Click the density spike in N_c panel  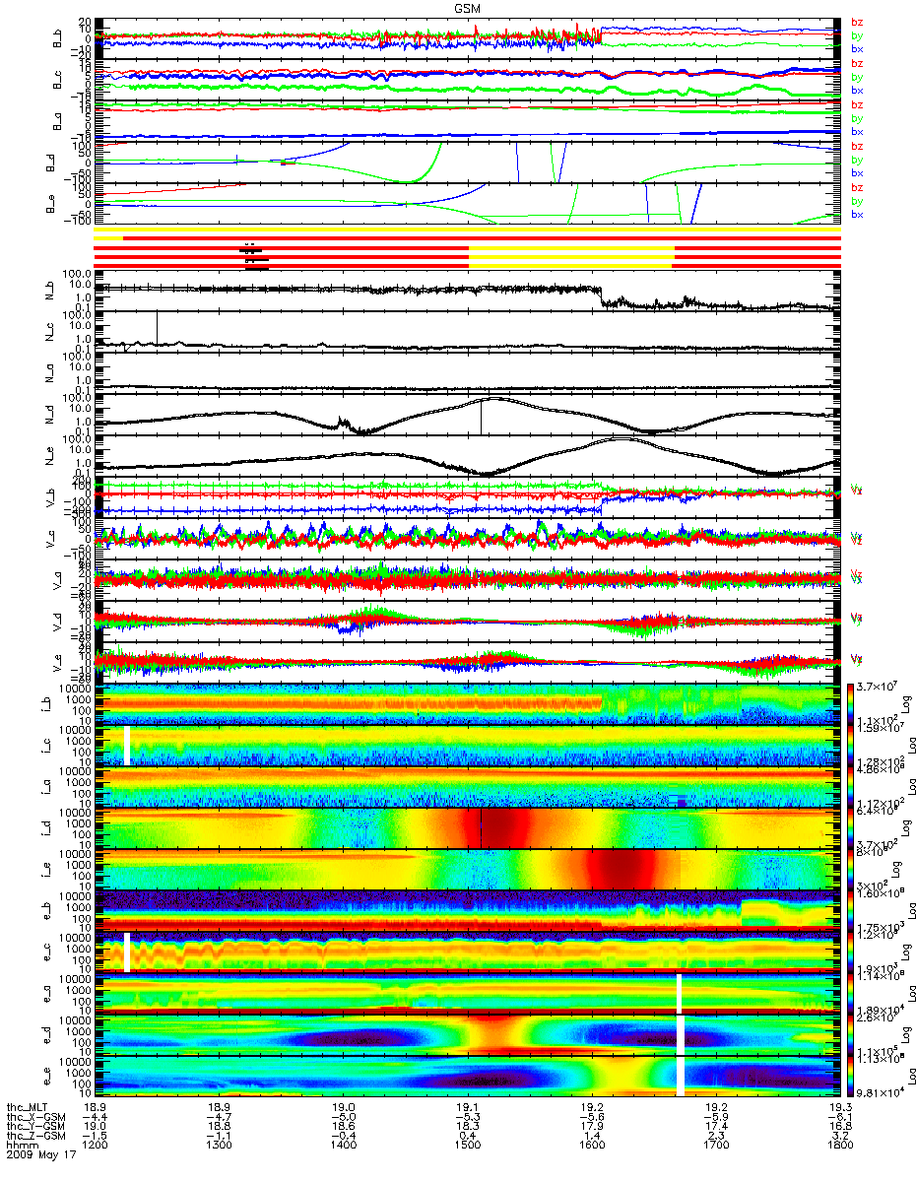[x=156, y=328]
